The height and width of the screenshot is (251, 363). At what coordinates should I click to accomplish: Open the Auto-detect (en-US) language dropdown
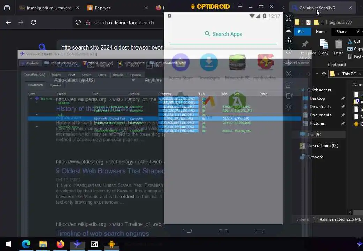coord(95,80)
